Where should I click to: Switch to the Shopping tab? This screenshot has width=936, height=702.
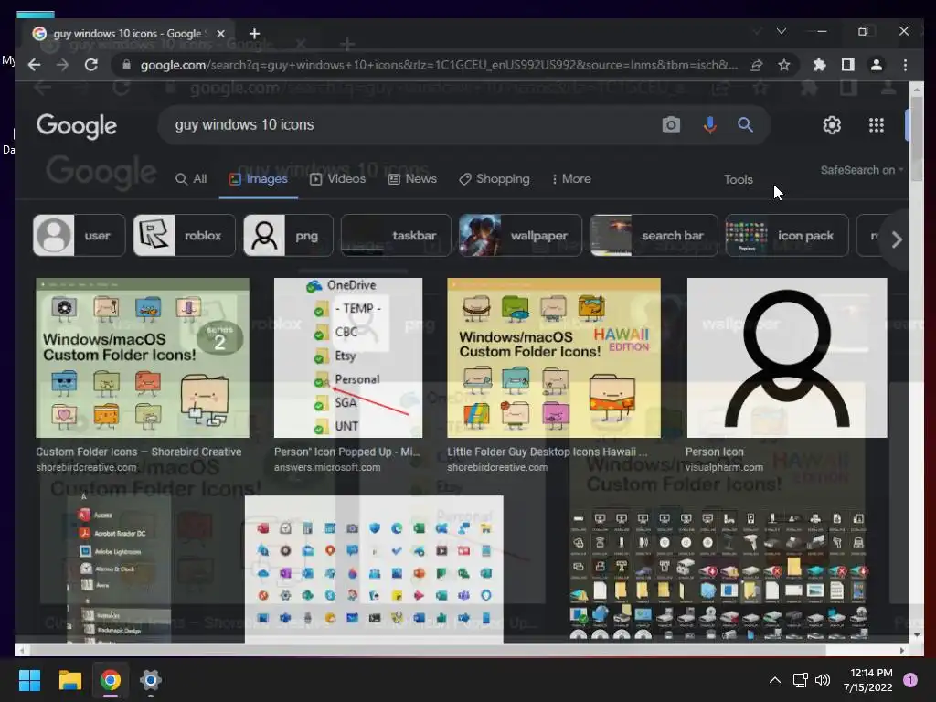point(495,178)
